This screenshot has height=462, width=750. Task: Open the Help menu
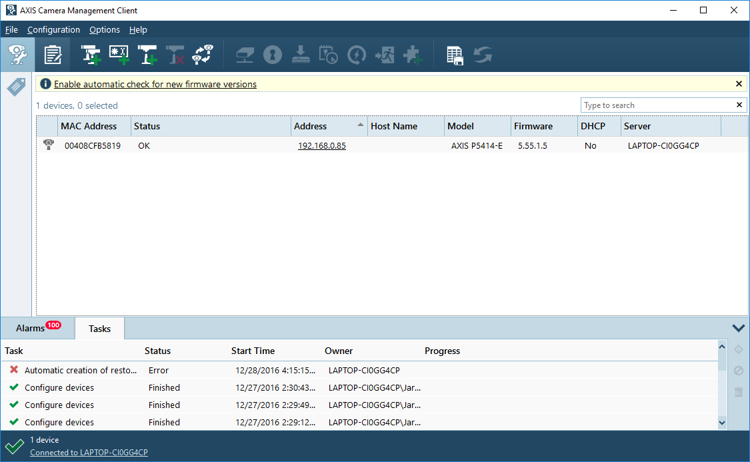click(x=138, y=29)
